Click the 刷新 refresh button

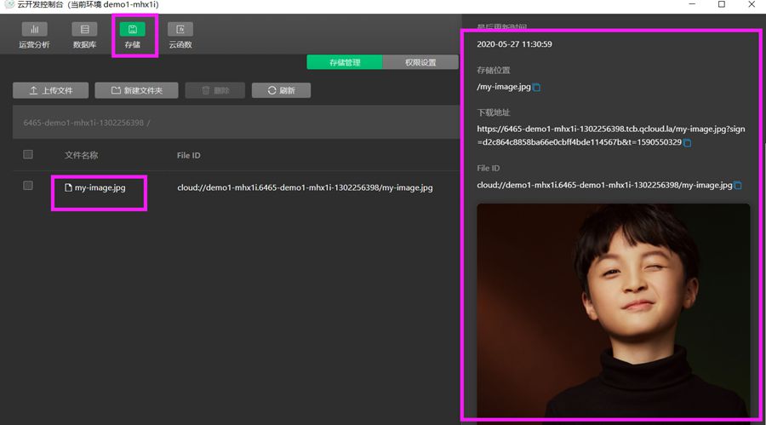(x=281, y=90)
